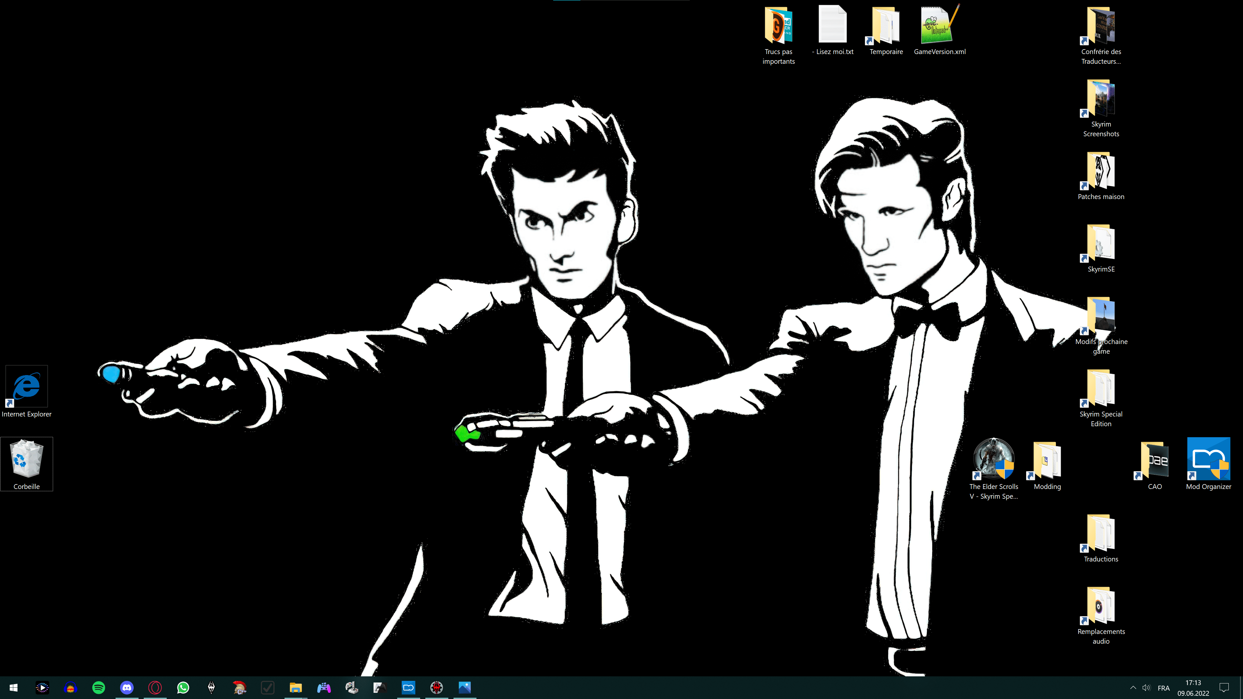Open the joystick controller app in taskbar
Viewport: 1243px width, 699px height.
352,687
